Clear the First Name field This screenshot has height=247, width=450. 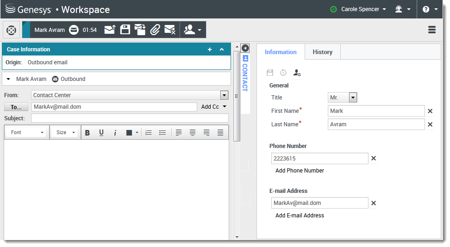click(x=430, y=111)
